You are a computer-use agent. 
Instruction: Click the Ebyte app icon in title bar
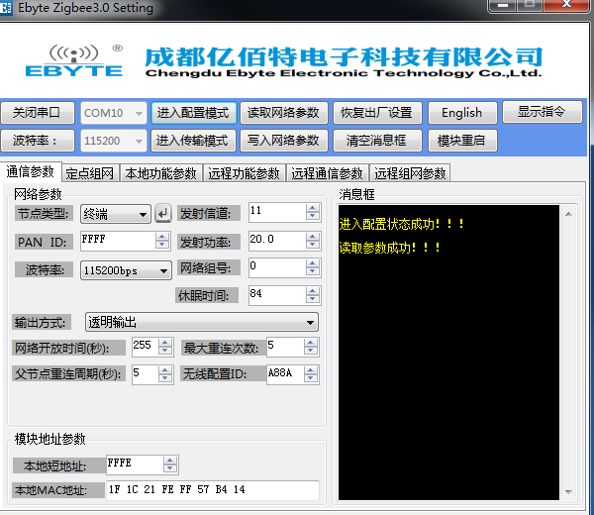tap(10, 8)
